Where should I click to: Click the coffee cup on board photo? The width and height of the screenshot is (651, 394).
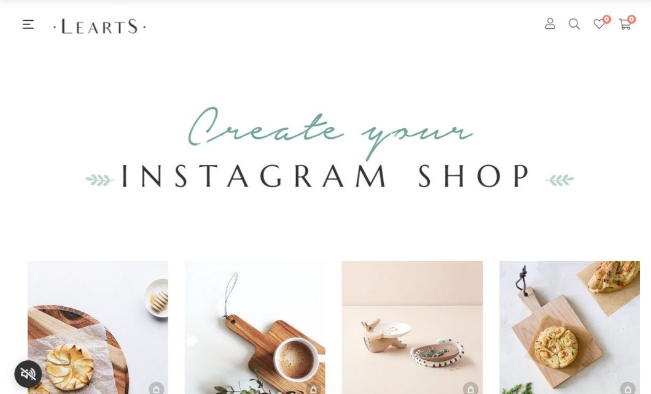(x=255, y=327)
